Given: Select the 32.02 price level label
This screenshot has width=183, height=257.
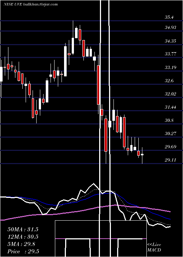Looking at the screenshot, I should 171,94.
